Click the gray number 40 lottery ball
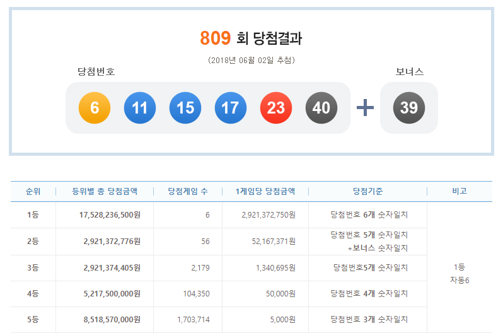 (x=321, y=108)
